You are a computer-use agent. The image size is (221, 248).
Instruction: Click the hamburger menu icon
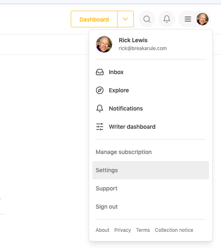tap(188, 19)
